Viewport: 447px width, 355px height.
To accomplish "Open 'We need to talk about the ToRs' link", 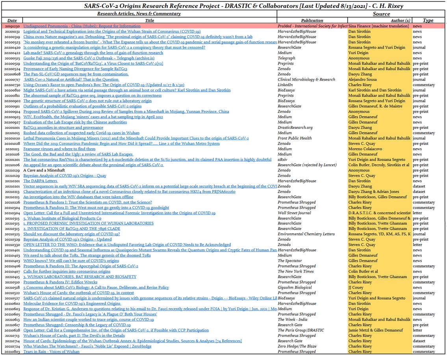I will pos(87,255).
